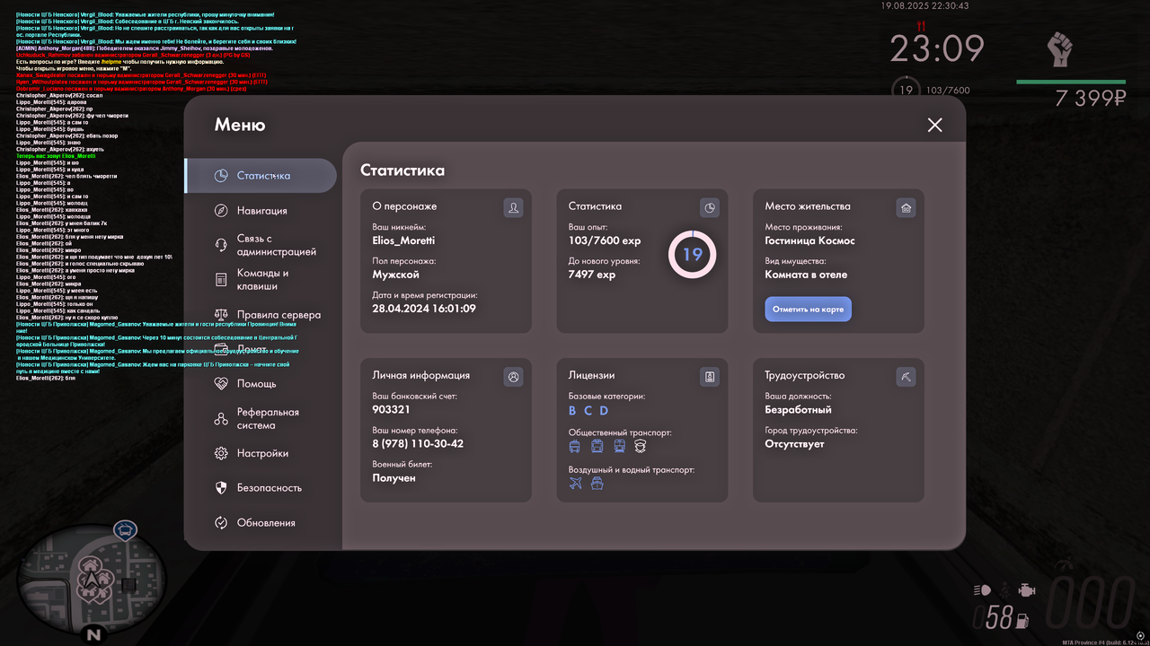
Task: Click the compass icon beside Навигация
Action: click(x=221, y=211)
